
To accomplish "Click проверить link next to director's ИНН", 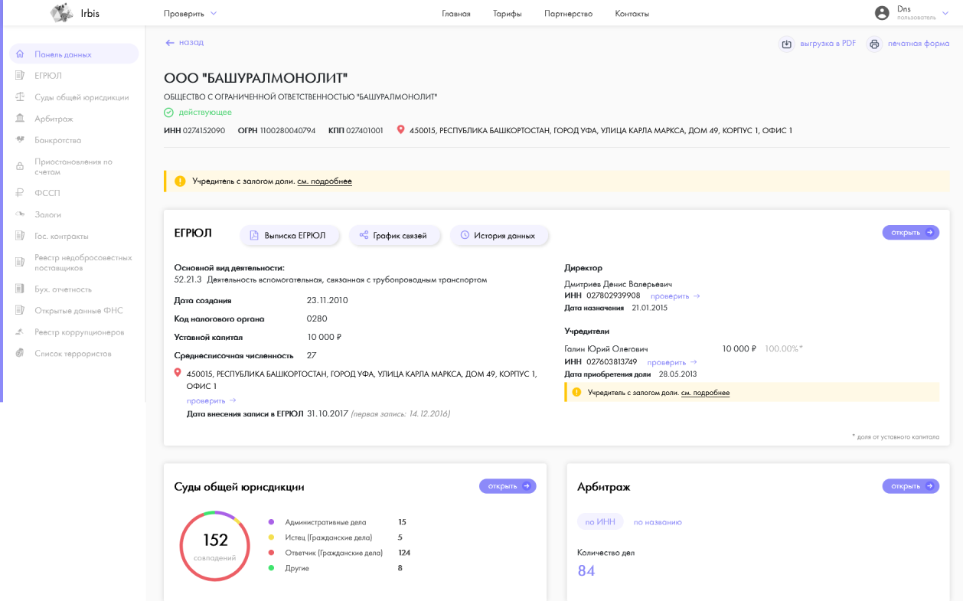I will (675, 296).
